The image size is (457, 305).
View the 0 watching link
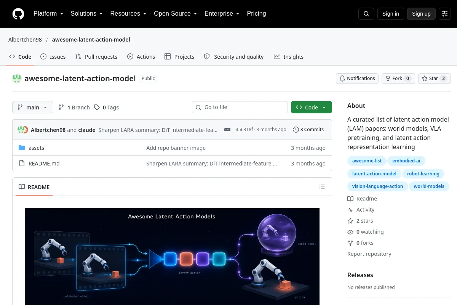[x=366, y=232]
